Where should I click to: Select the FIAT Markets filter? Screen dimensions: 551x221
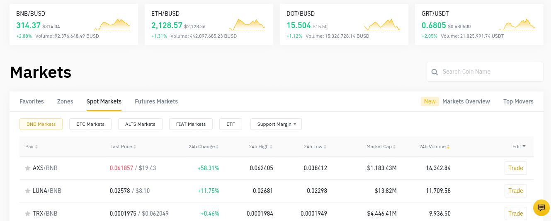click(191, 124)
